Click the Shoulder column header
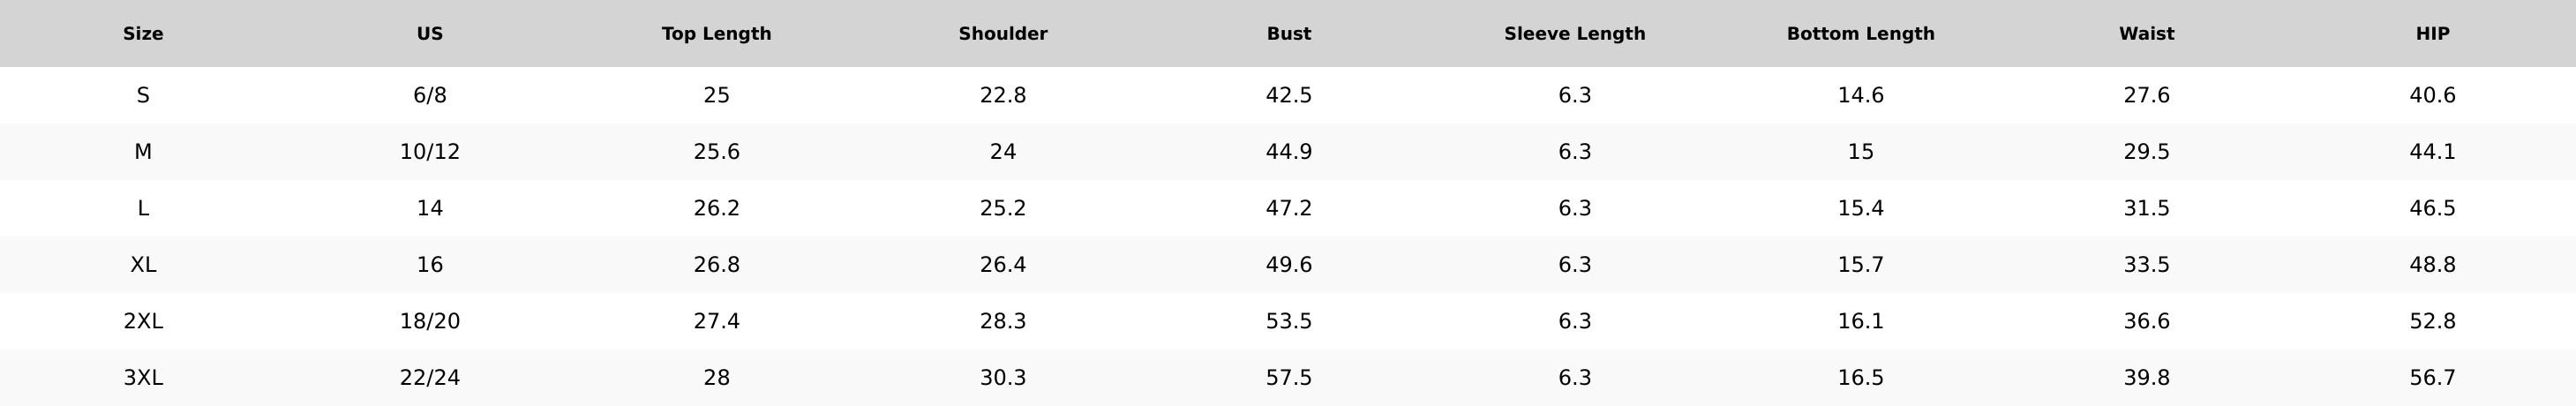Viewport: 2576px width, 406px height. [1003, 34]
